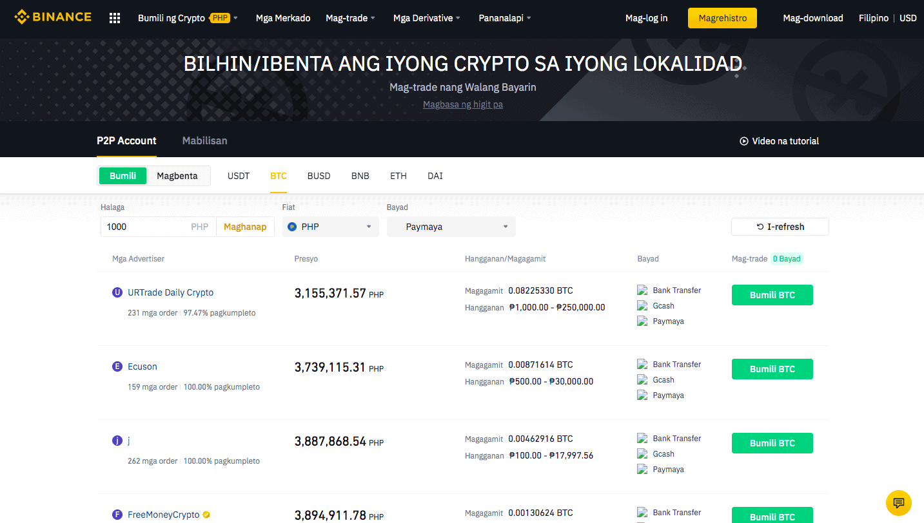The width and height of the screenshot is (924, 523).
Task: Click Bank Transfer icon in URTrade row
Action: [642, 290]
